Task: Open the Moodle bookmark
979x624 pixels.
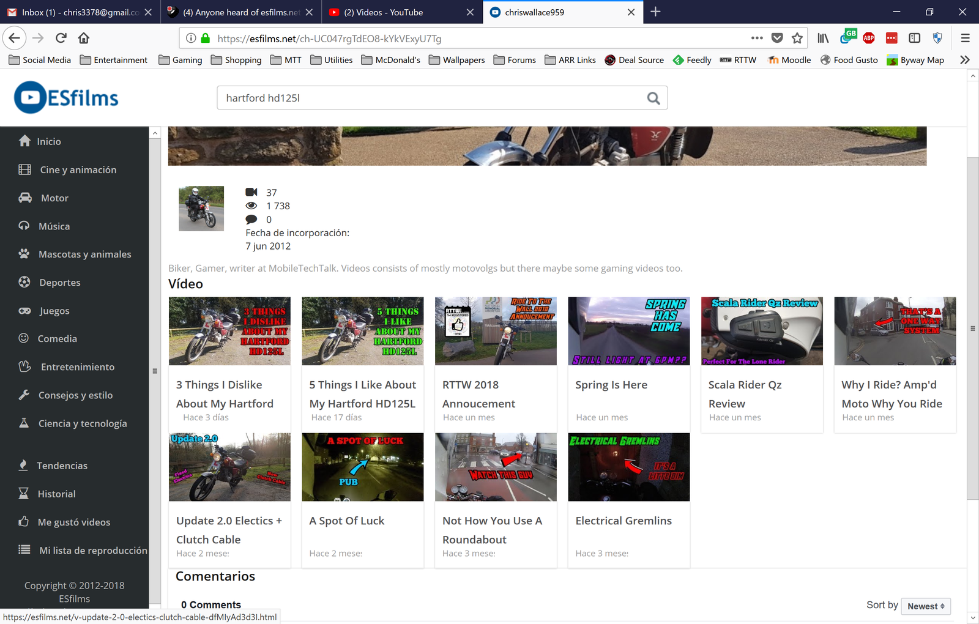Action: pos(789,59)
